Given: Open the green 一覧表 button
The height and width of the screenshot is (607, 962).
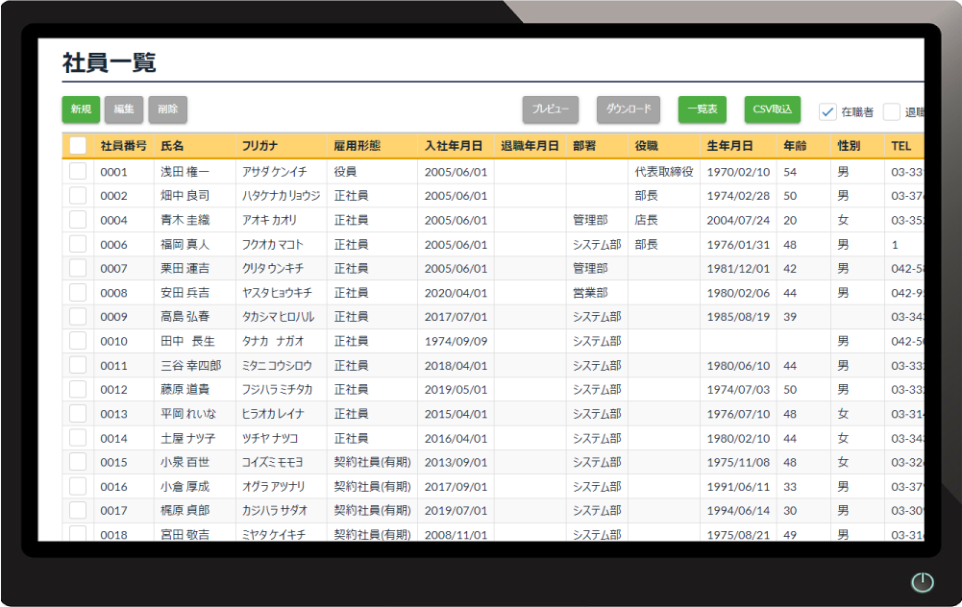Looking at the screenshot, I should (x=702, y=109).
